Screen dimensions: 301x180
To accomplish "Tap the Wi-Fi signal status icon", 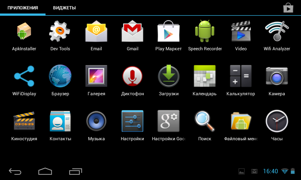I will point(285,171).
